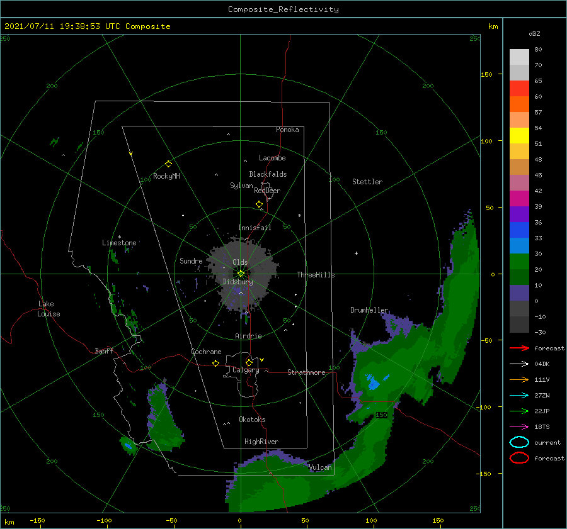Click the Ponoka city label

pos(287,130)
